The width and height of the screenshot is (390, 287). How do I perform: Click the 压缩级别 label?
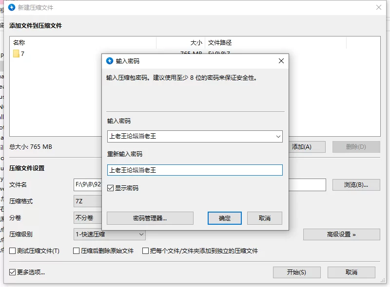click(x=21, y=234)
